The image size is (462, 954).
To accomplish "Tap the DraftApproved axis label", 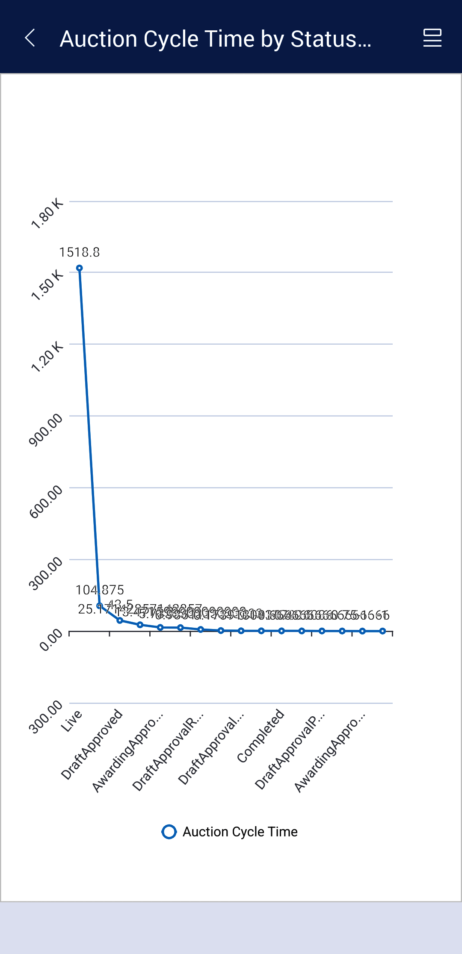I will 92,744.
